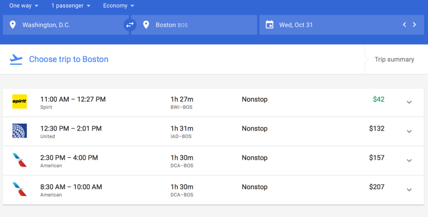Click the $157 price
Image resolution: width=428 pixels, height=217 pixels.
tap(377, 157)
